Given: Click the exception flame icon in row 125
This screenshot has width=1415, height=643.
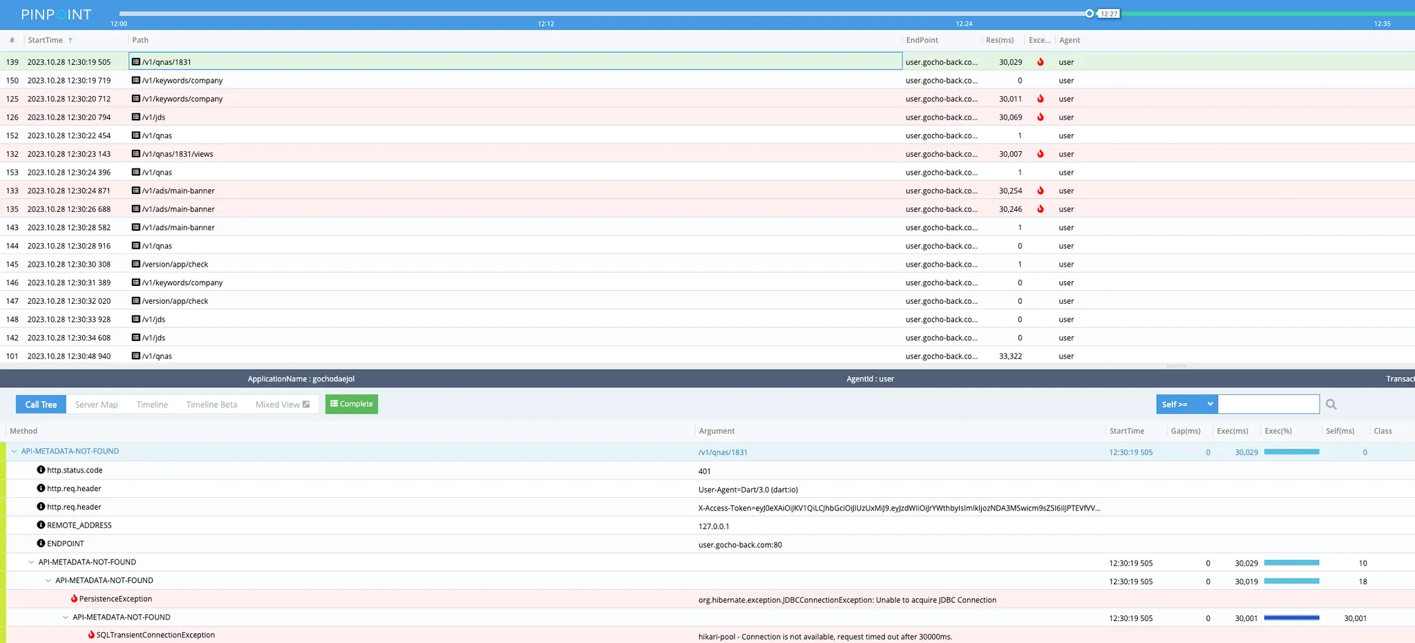Looking at the screenshot, I should pyautogui.click(x=1041, y=99).
